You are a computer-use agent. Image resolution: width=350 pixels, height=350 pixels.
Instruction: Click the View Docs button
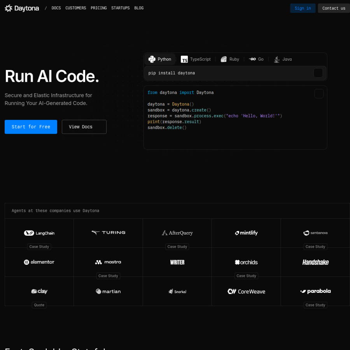tap(84, 127)
